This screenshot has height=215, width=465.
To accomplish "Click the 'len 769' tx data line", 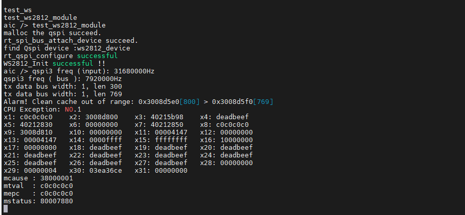I will 62,94.
